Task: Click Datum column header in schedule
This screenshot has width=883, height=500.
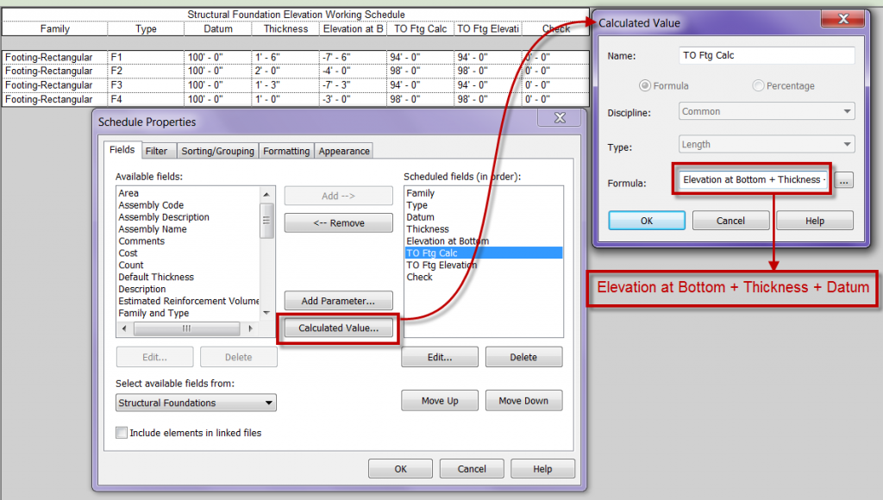Action: [x=218, y=28]
